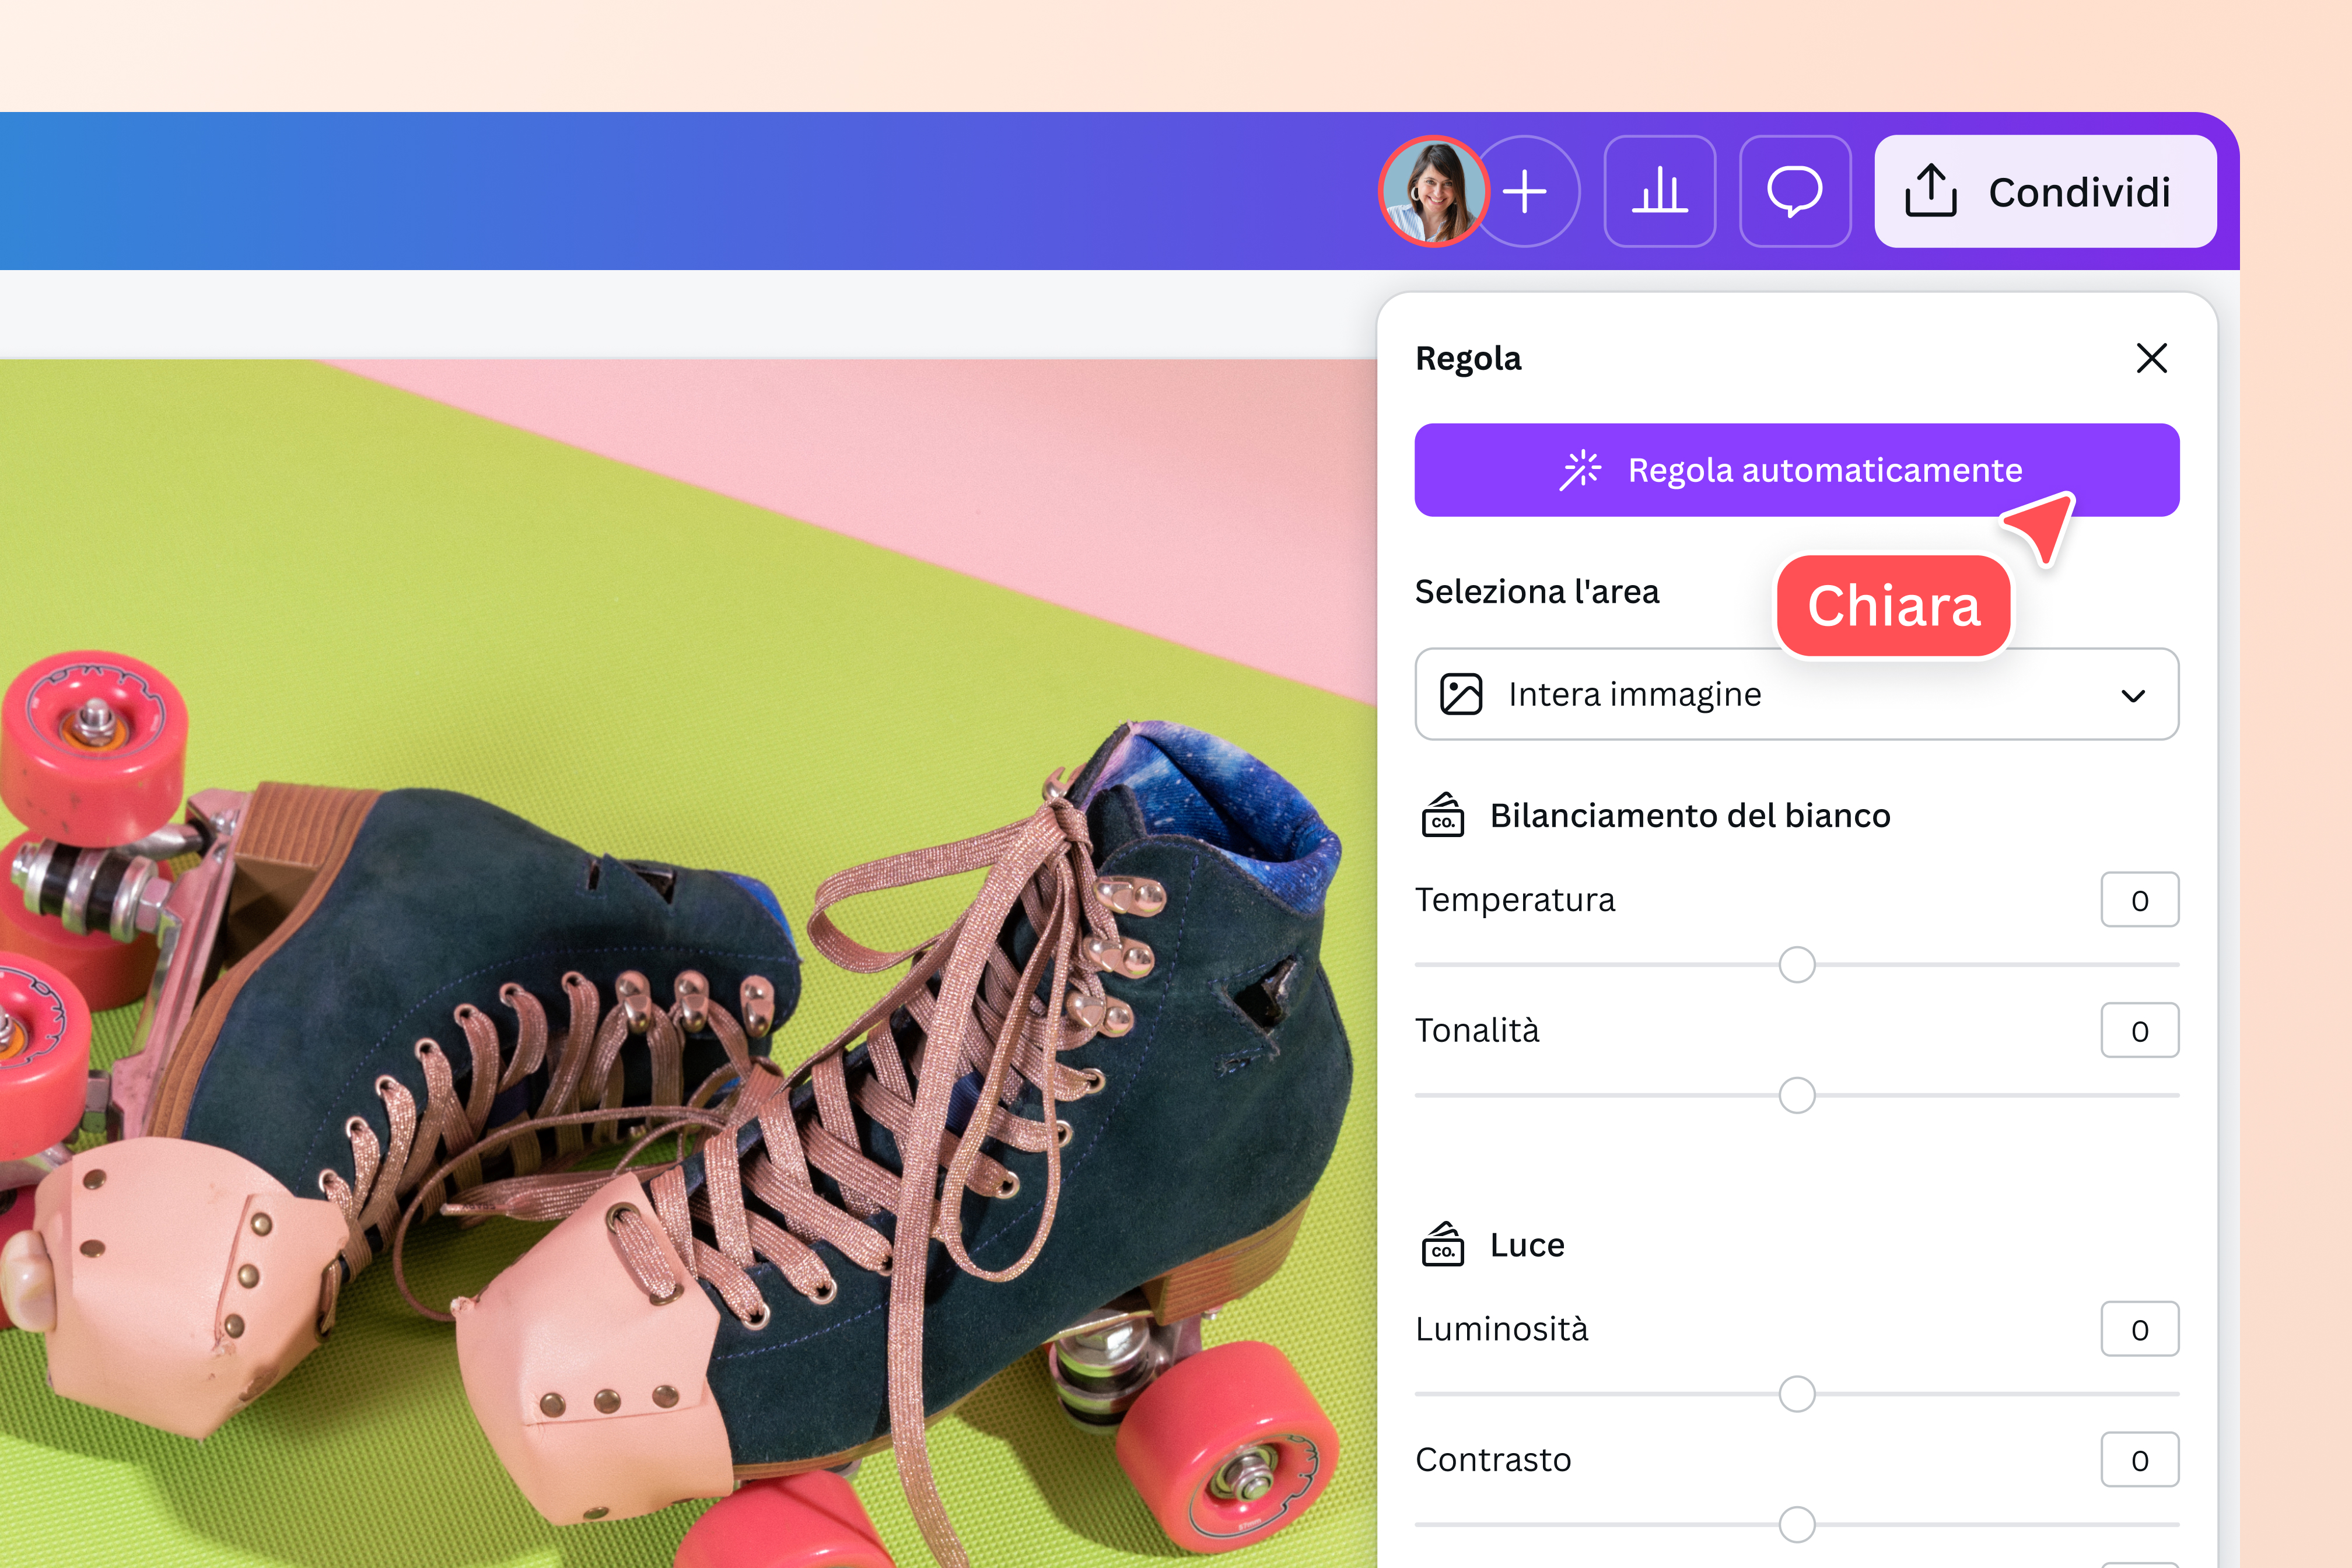Click the Bilanciamento del bianco section icon
The height and width of the screenshot is (1568, 2352).
pyautogui.click(x=1442, y=815)
